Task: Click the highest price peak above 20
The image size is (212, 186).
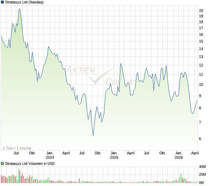Action: 19,9
